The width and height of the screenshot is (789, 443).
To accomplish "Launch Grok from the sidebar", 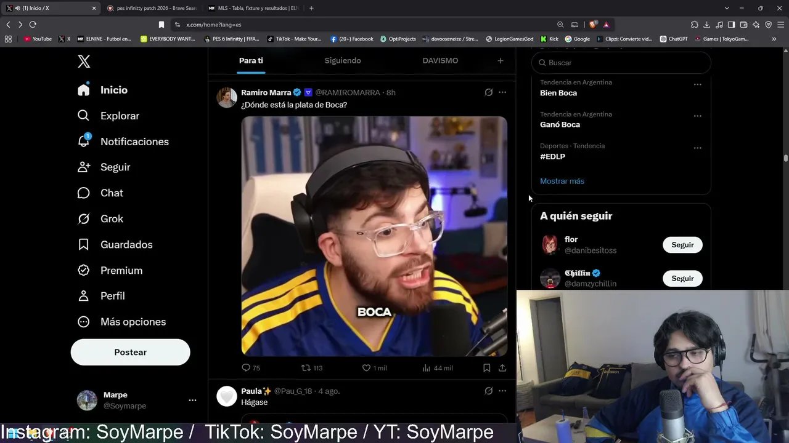I will (x=100, y=219).
